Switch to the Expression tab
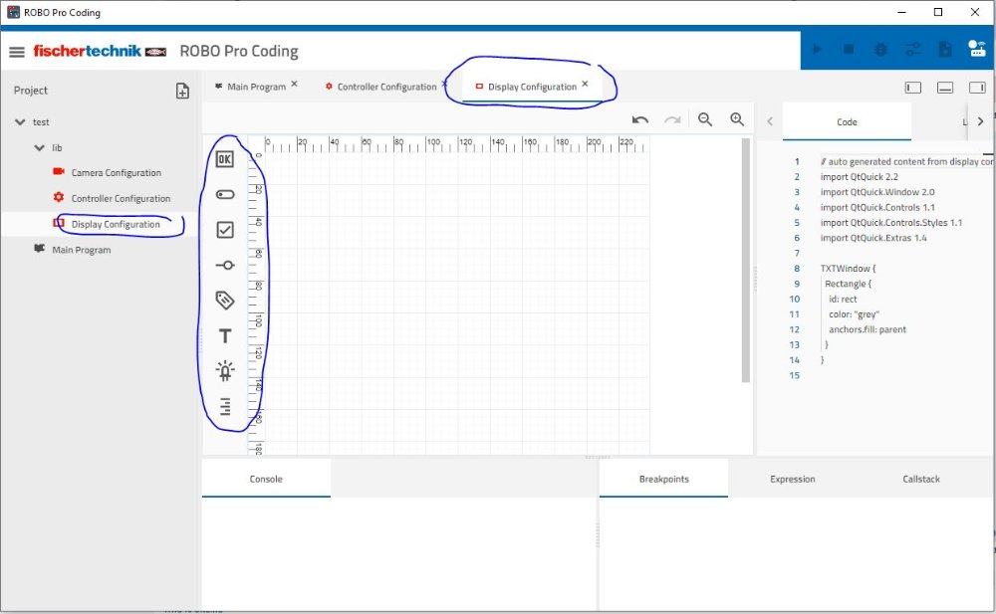 click(792, 480)
